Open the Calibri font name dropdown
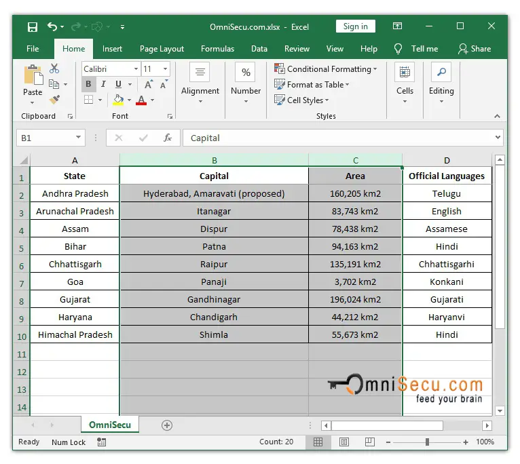The height and width of the screenshot is (464, 520). point(136,69)
